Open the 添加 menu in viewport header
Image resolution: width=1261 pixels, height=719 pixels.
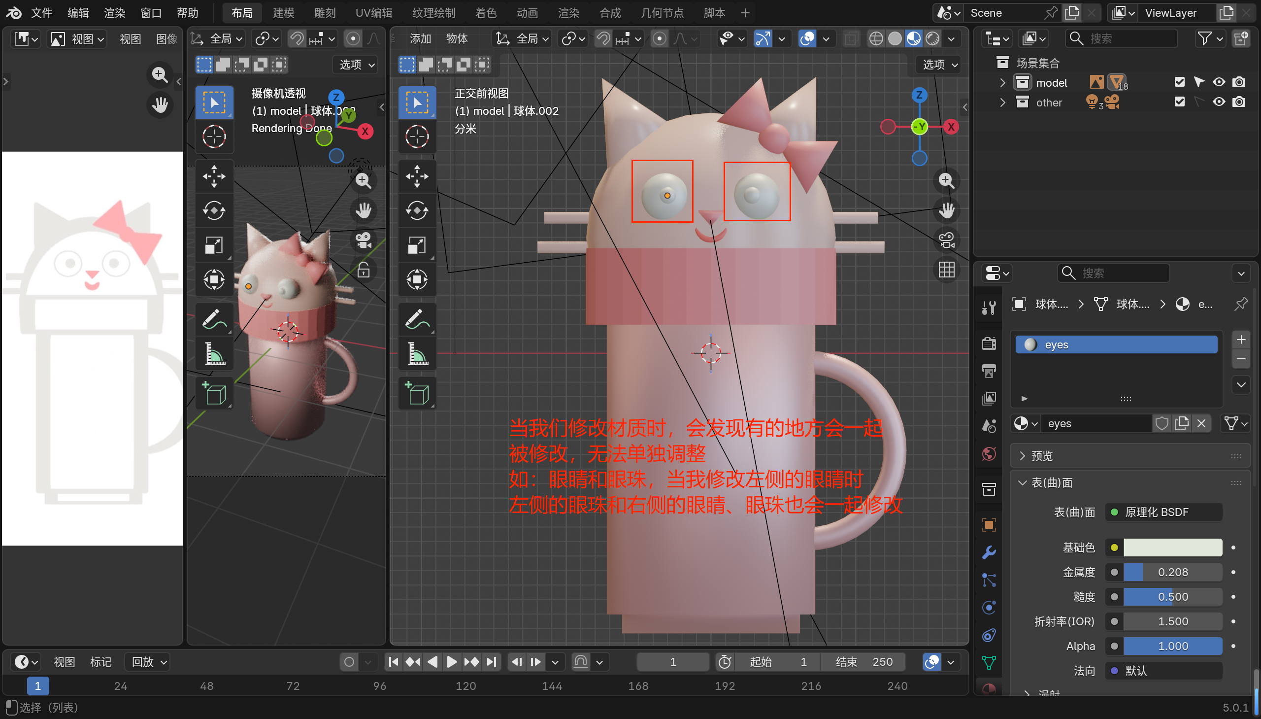[420, 38]
